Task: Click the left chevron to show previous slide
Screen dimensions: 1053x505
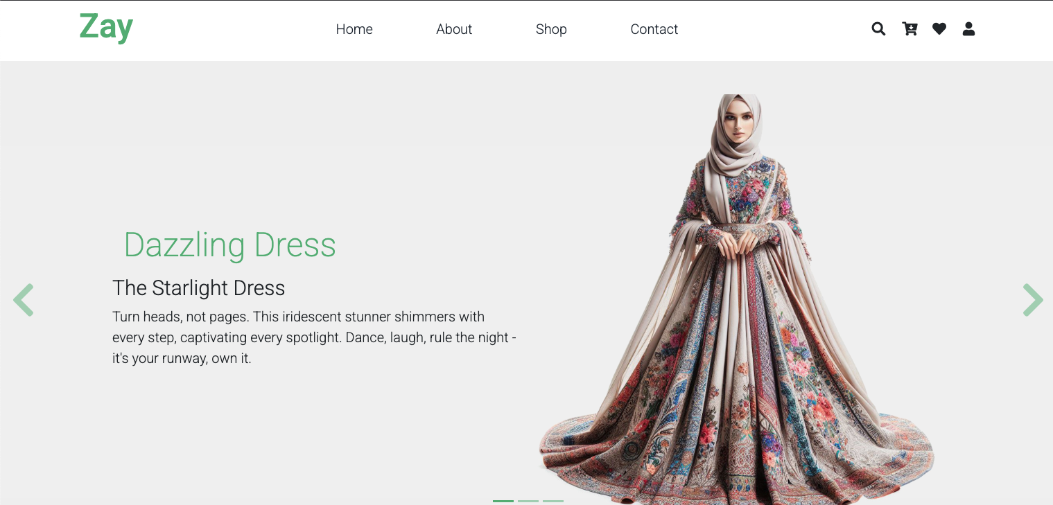Action: 24,300
